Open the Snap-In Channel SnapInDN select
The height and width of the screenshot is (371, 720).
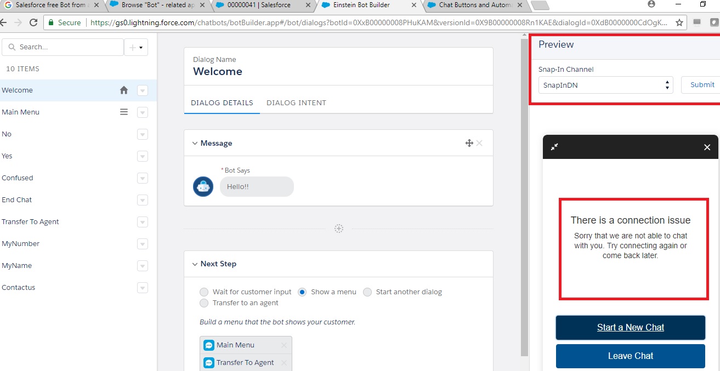pyautogui.click(x=605, y=85)
